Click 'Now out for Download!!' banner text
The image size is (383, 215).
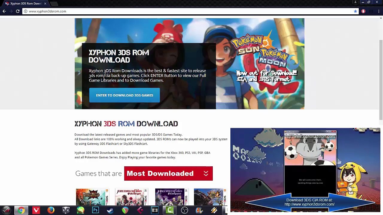266,73
